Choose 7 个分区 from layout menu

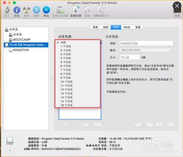pyautogui.click(x=78, y=70)
